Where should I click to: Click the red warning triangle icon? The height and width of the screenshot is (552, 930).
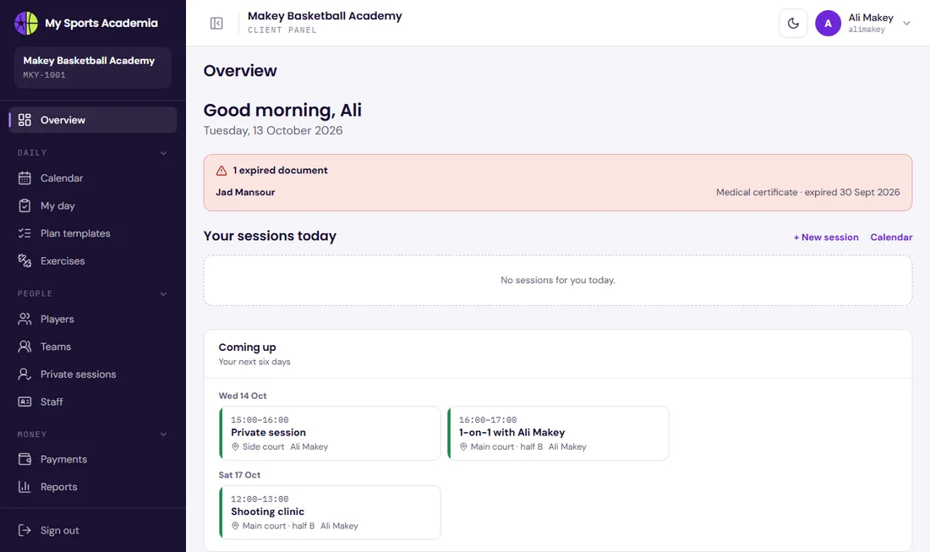[x=222, y=171]
